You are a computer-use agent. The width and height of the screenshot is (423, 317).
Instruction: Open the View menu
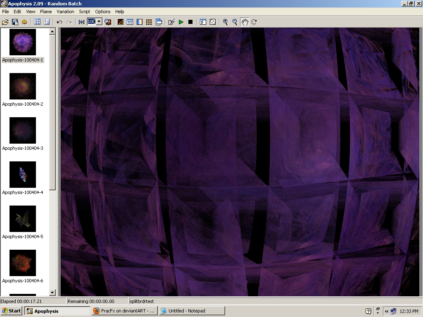pos(31,12)
